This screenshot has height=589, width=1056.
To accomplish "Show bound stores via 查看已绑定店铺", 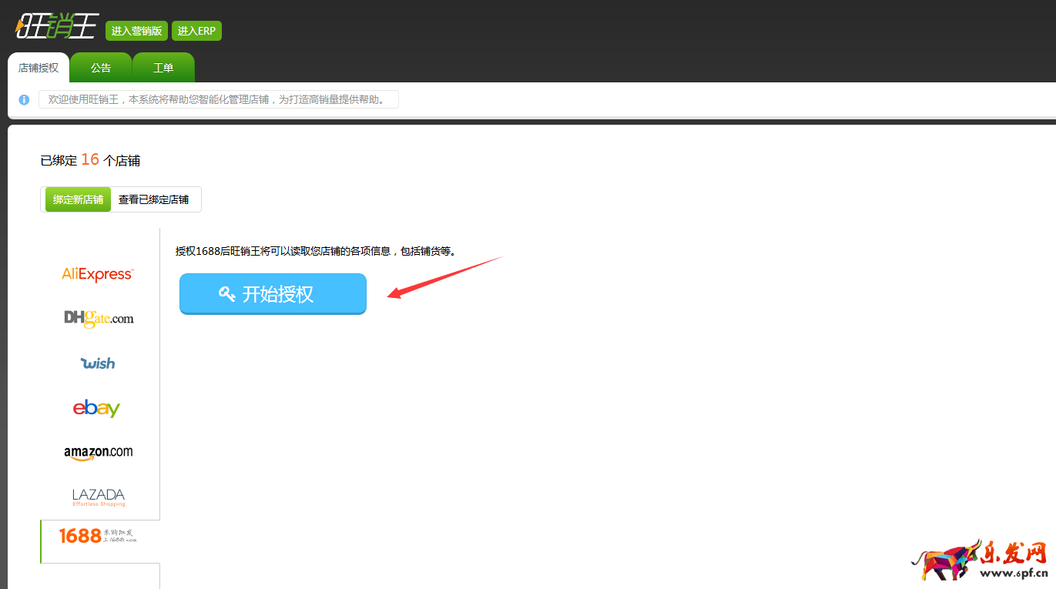I will click(x=154, y=199).
